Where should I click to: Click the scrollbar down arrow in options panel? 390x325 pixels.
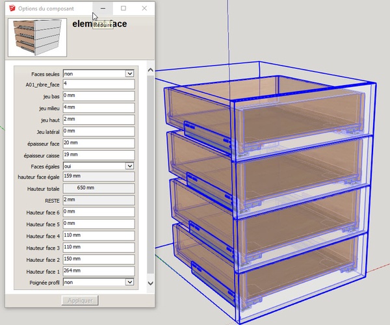pos(151,283)
